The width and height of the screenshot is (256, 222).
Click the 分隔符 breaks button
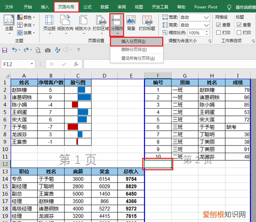(117, 25)
